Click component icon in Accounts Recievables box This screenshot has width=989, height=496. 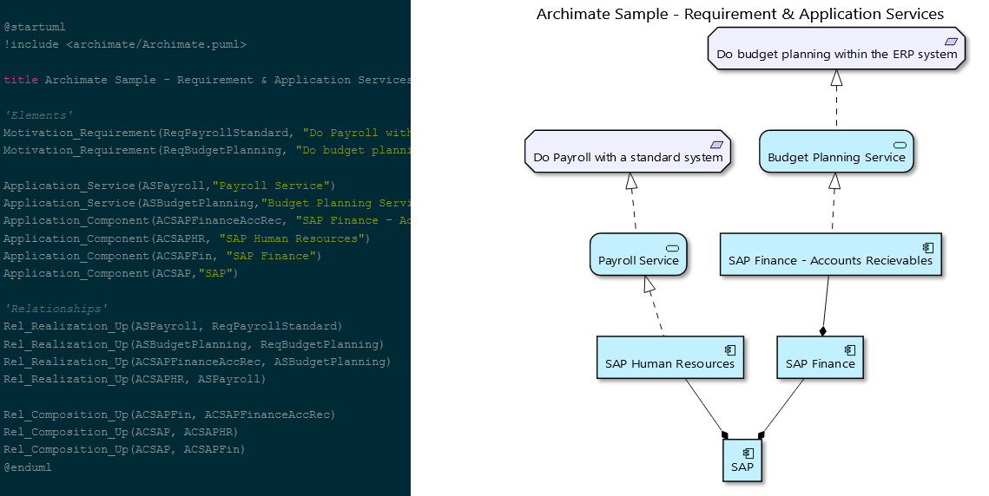(928, 247)
